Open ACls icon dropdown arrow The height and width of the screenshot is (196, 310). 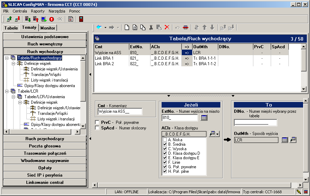[x=218, y=134]
